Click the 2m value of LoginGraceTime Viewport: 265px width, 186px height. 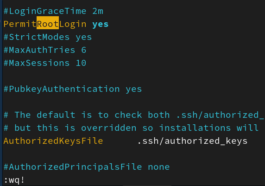point(98,11)
